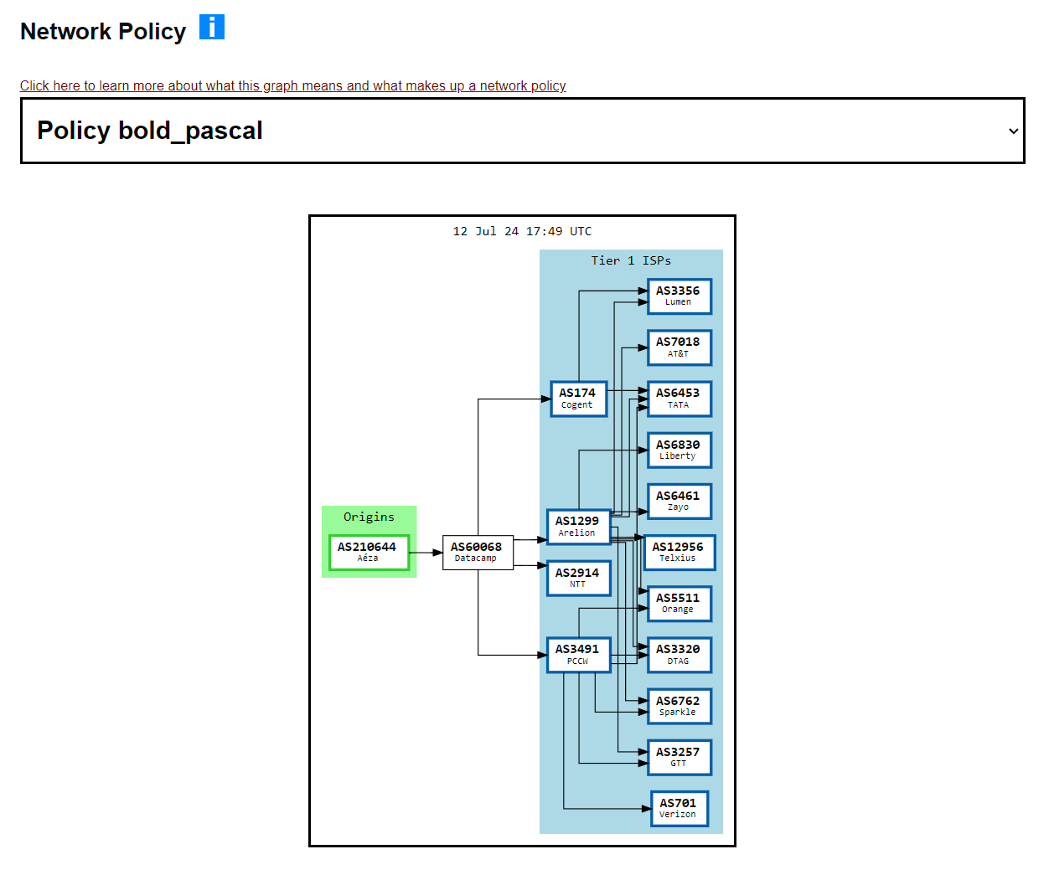The image size is (1049, 875).
Task: Select the AS6461 Zayo node
Action: pyautogui.click(x=680, y=502)
